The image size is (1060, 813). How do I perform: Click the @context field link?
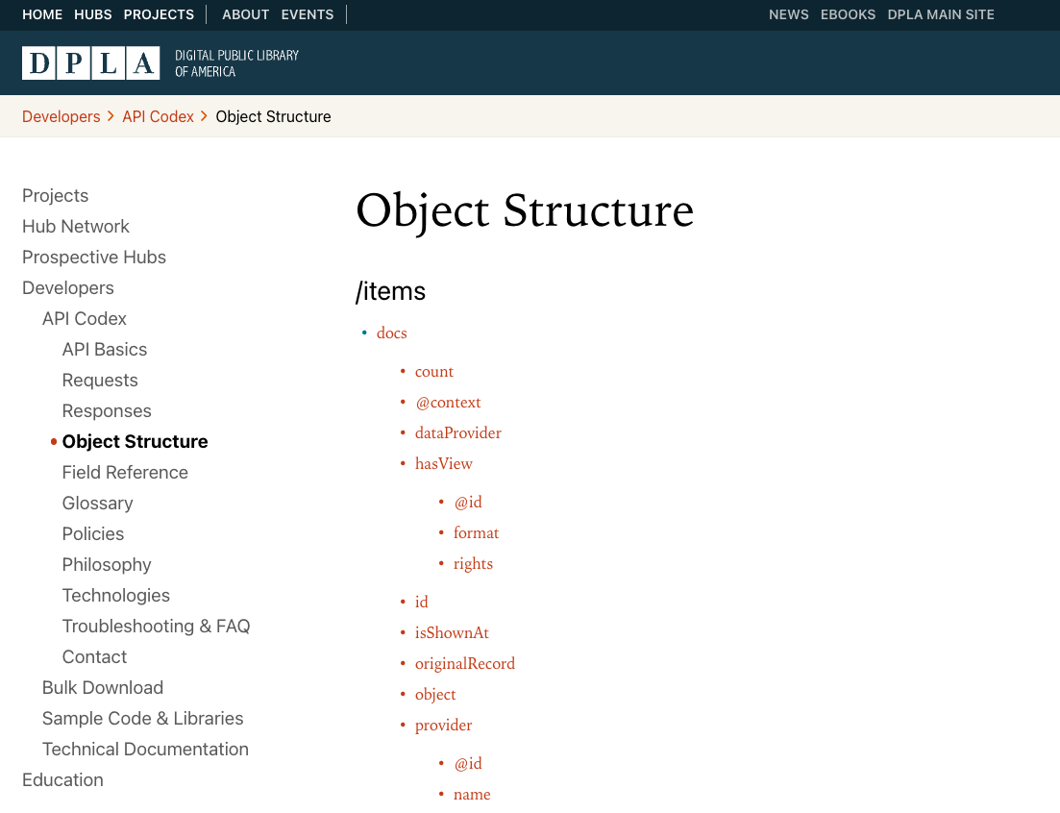[x=448, y=403]
